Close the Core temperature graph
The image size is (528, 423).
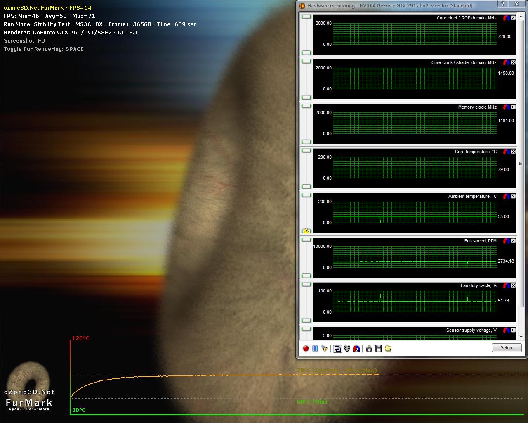click(514, 152)
